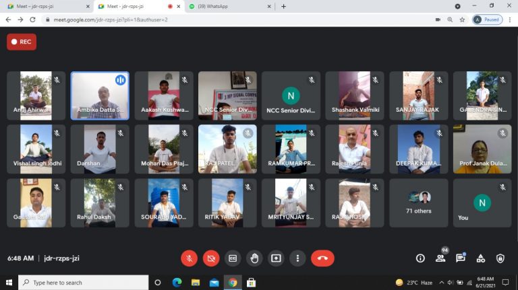Click the REC recording indicator
The width and height of the screenshot is (518, 290).
[x=22, y=42]
